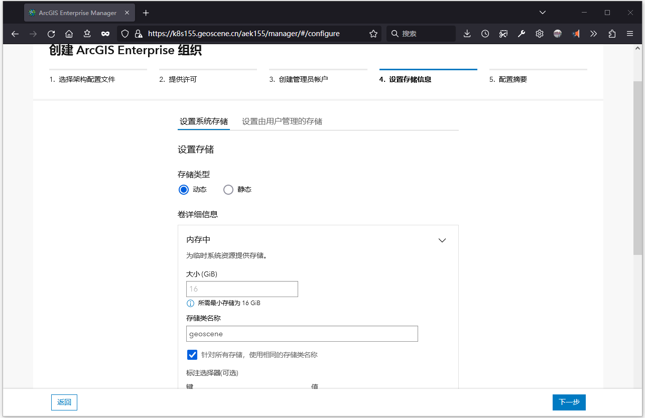This screenshot has width=645, height=418.
Task: Collapse the 内存中 volume section chevron
Action: click(442, 240)
